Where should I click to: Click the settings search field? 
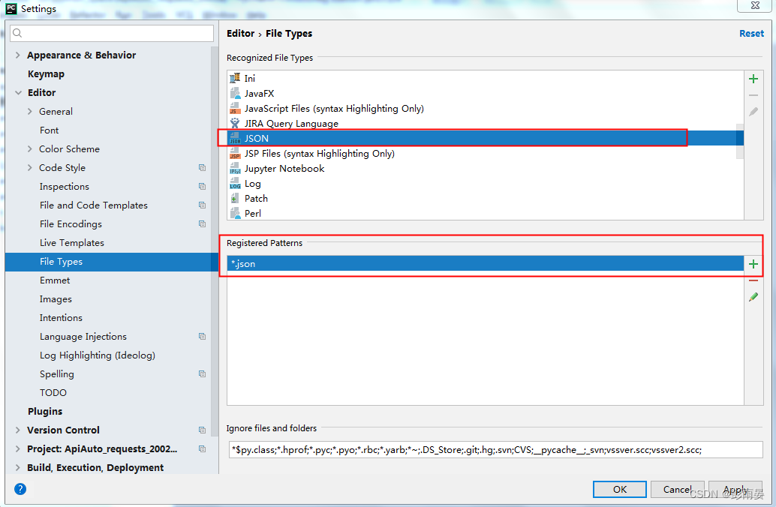tap(112, 33)
